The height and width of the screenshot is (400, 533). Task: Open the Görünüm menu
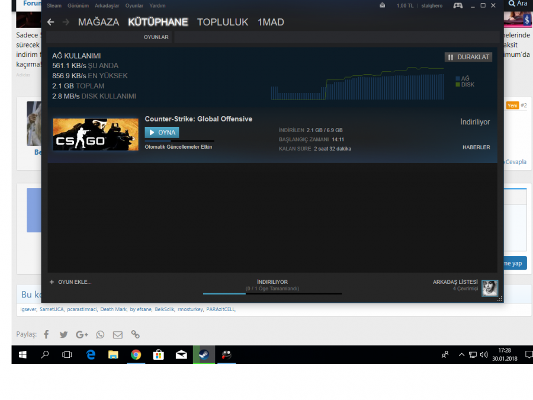78,6
